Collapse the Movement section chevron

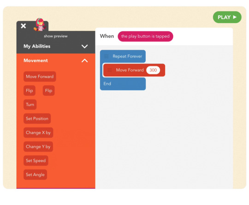(x=84, y=61)
